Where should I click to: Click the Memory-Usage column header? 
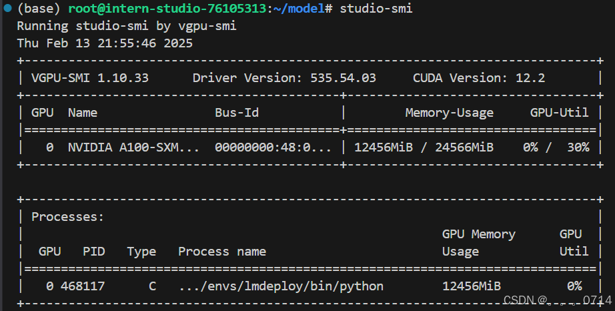(x=449, y=113)
